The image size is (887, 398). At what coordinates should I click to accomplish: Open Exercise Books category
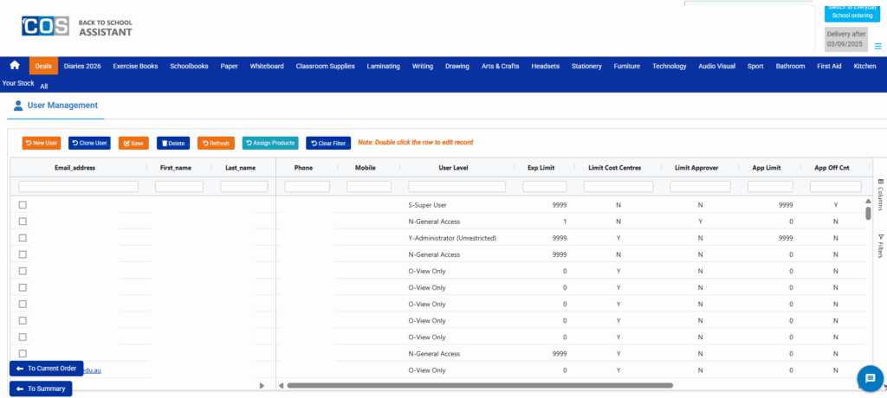[135, 66]
